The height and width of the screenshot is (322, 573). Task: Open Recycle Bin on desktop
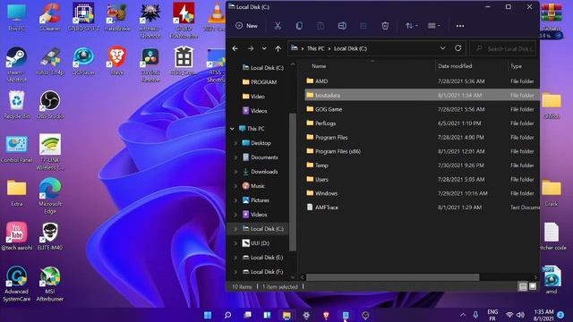tap(16, 105)
